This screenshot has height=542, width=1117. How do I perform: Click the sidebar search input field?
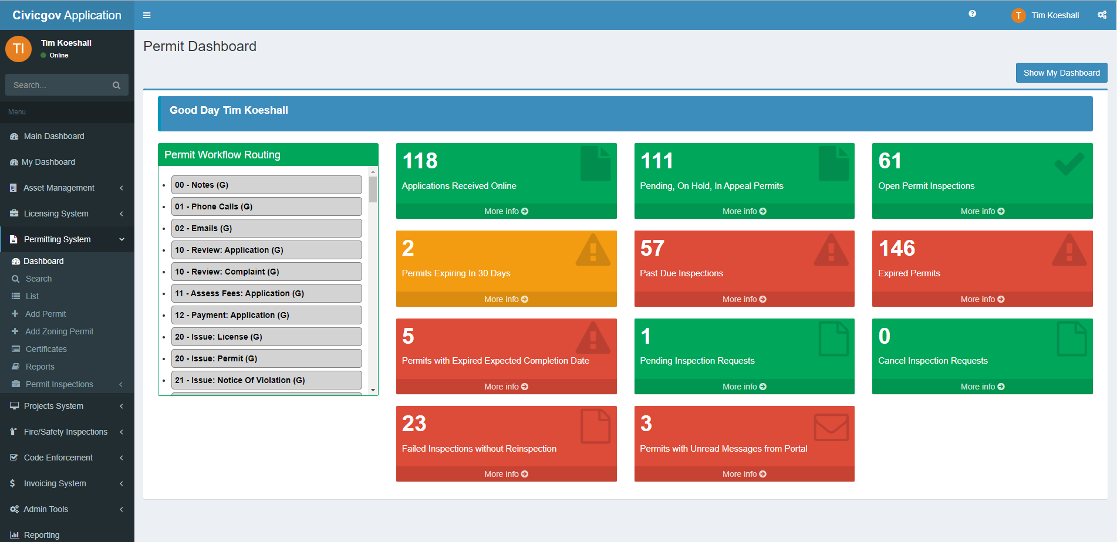point(59,85)
